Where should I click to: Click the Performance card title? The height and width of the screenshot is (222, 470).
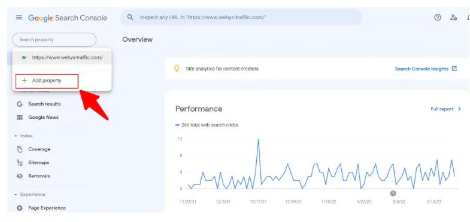point(199,109)
